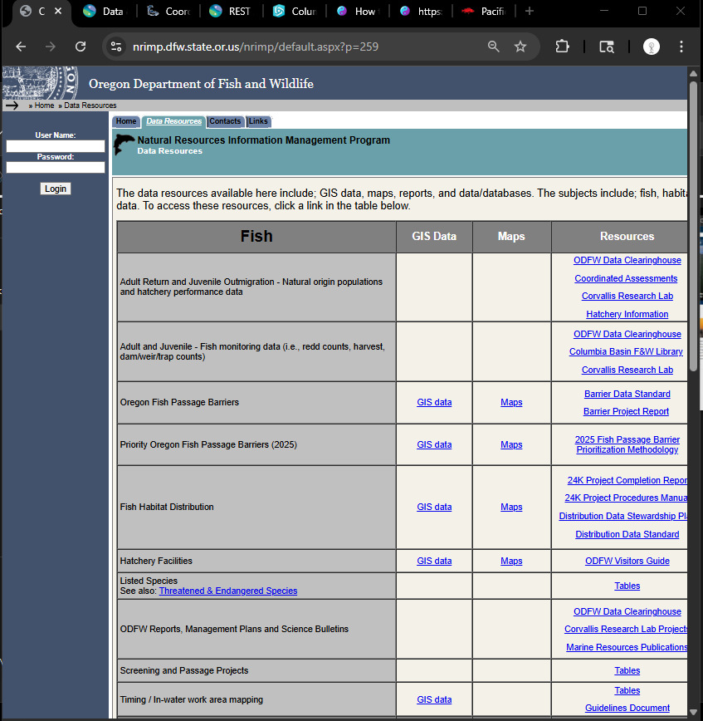Screen dimensions: 703x721
Task: Open GIS data for Timing / In-water work
Action: (434, 699)
